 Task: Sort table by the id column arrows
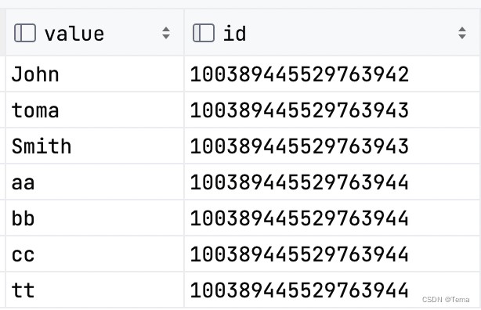click(x=462, y=33)
